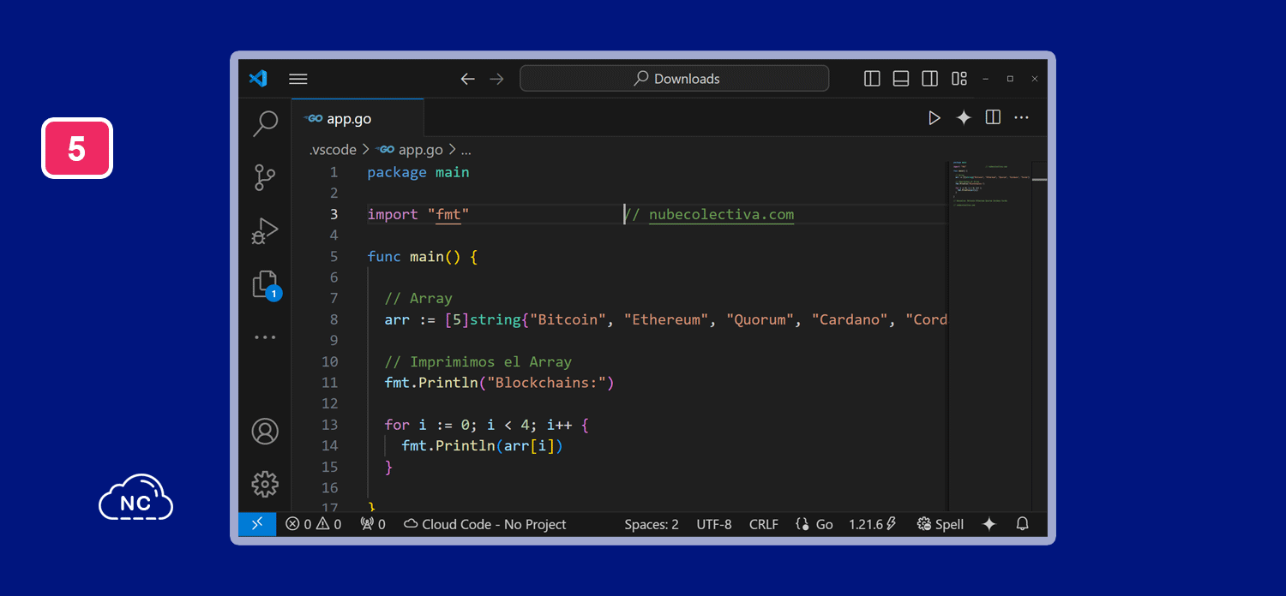The image size is (1286, 596).
Task: Open the Search view in activity bar
Action: tap(265, 123)
